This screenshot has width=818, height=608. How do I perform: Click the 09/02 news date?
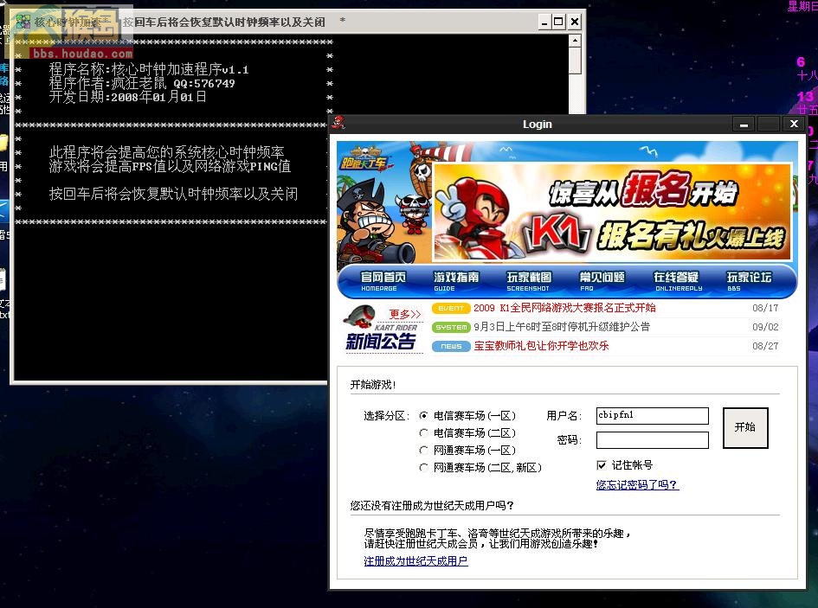765,327
